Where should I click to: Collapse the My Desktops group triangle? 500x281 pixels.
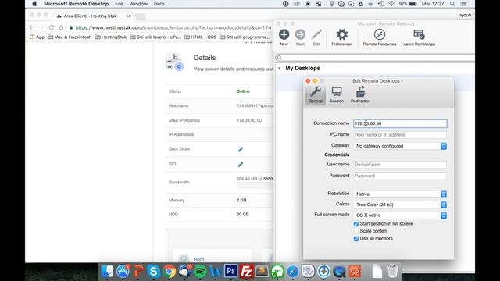click(280, 68)
